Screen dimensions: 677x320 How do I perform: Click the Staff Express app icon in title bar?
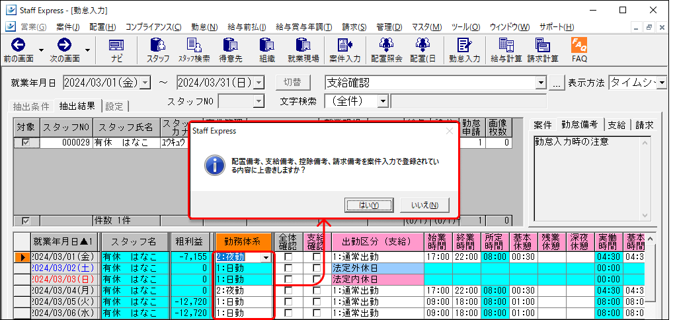(11, 10)
